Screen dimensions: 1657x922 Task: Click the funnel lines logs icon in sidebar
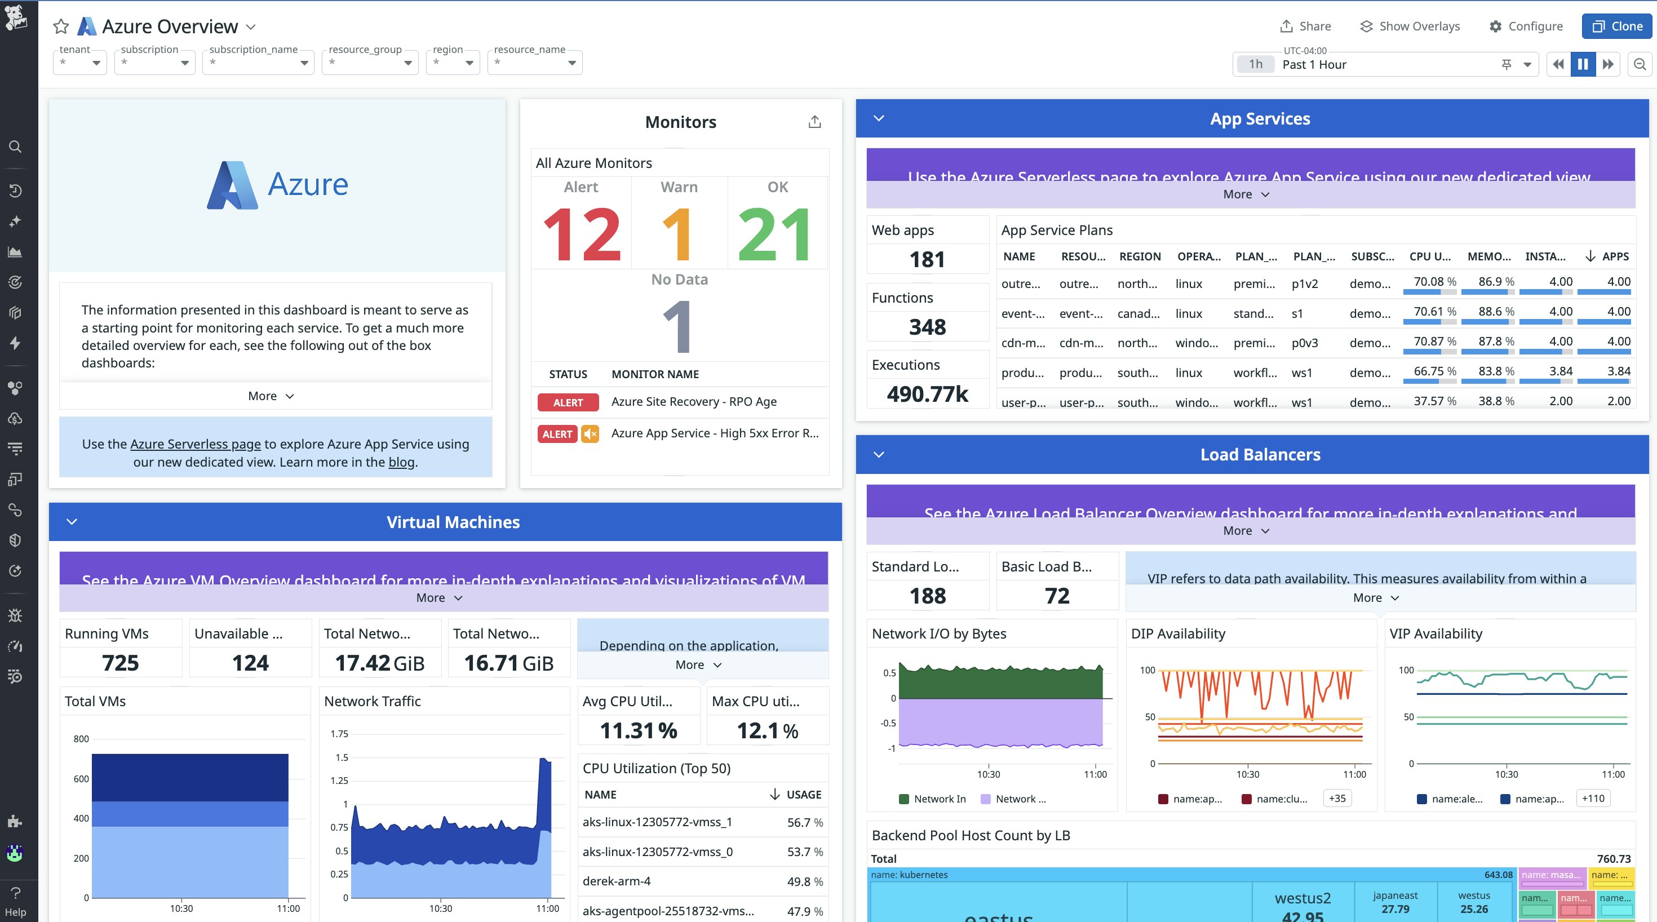pyautogui.click(x=15, y=449)
